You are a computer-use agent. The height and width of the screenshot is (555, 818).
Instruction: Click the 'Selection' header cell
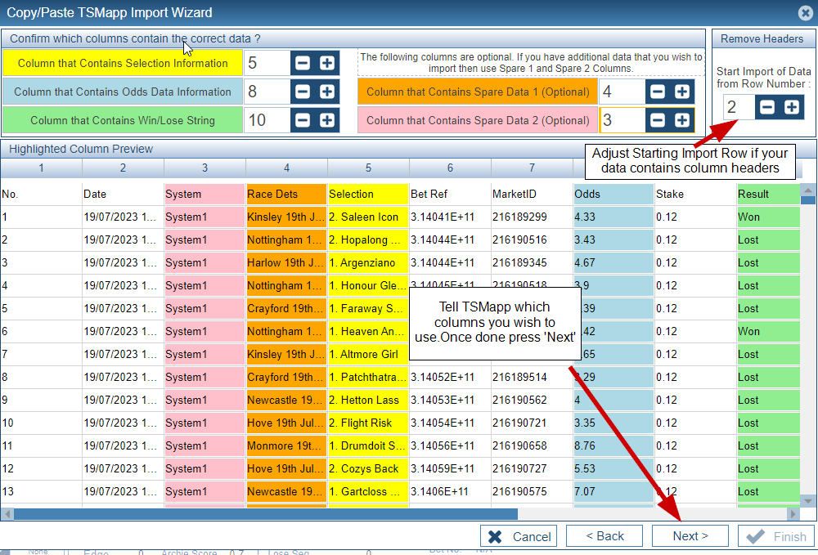pos(368,194)
